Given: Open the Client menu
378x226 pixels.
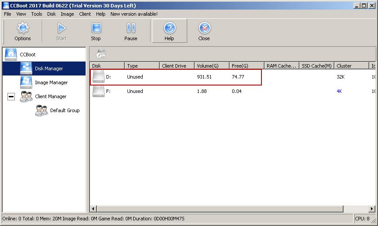Looking at the screenshot, I should tap(85, 14).
